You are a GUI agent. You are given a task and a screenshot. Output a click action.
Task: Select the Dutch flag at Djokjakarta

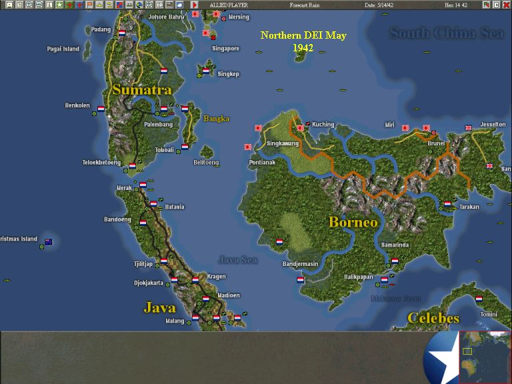click(175, 279)
